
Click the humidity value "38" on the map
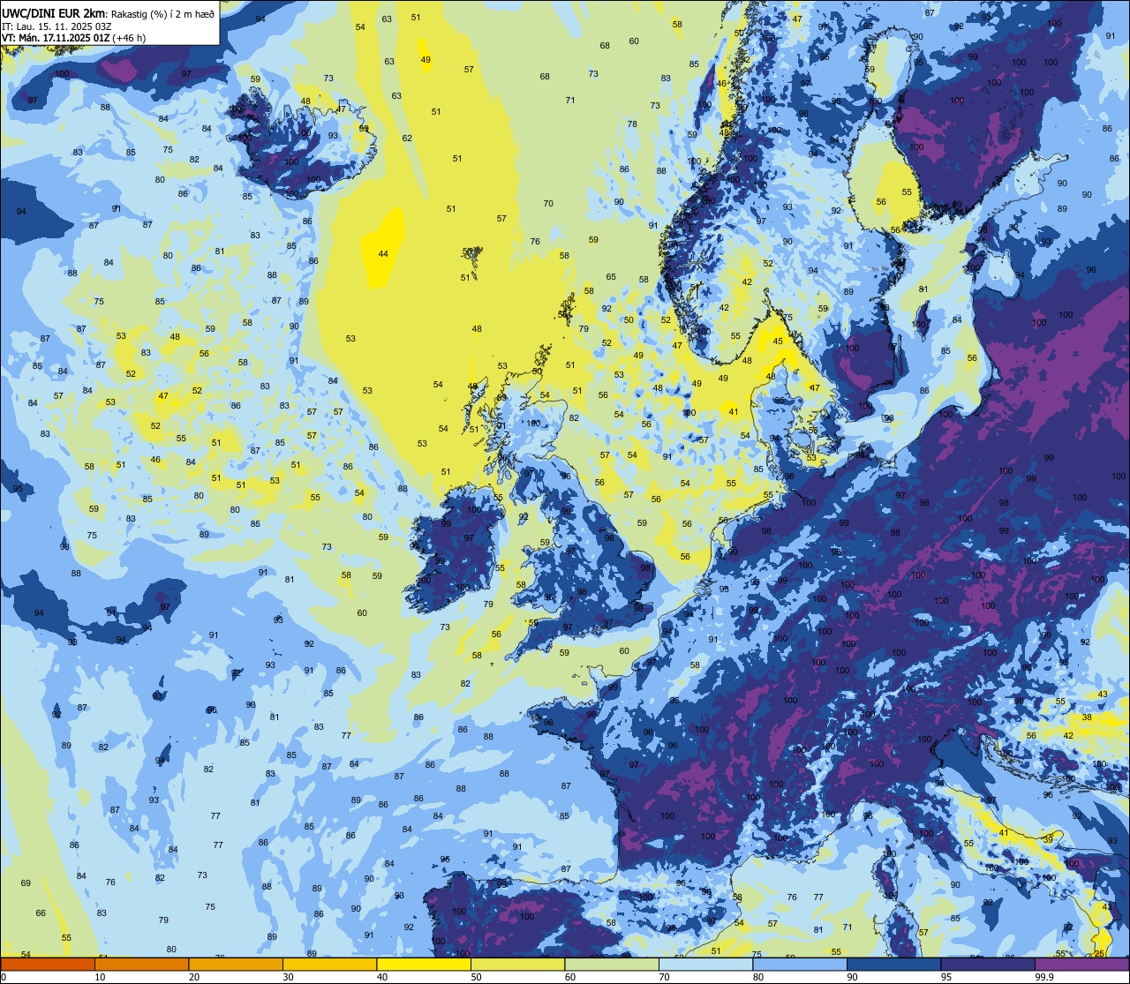(1087, 717)
